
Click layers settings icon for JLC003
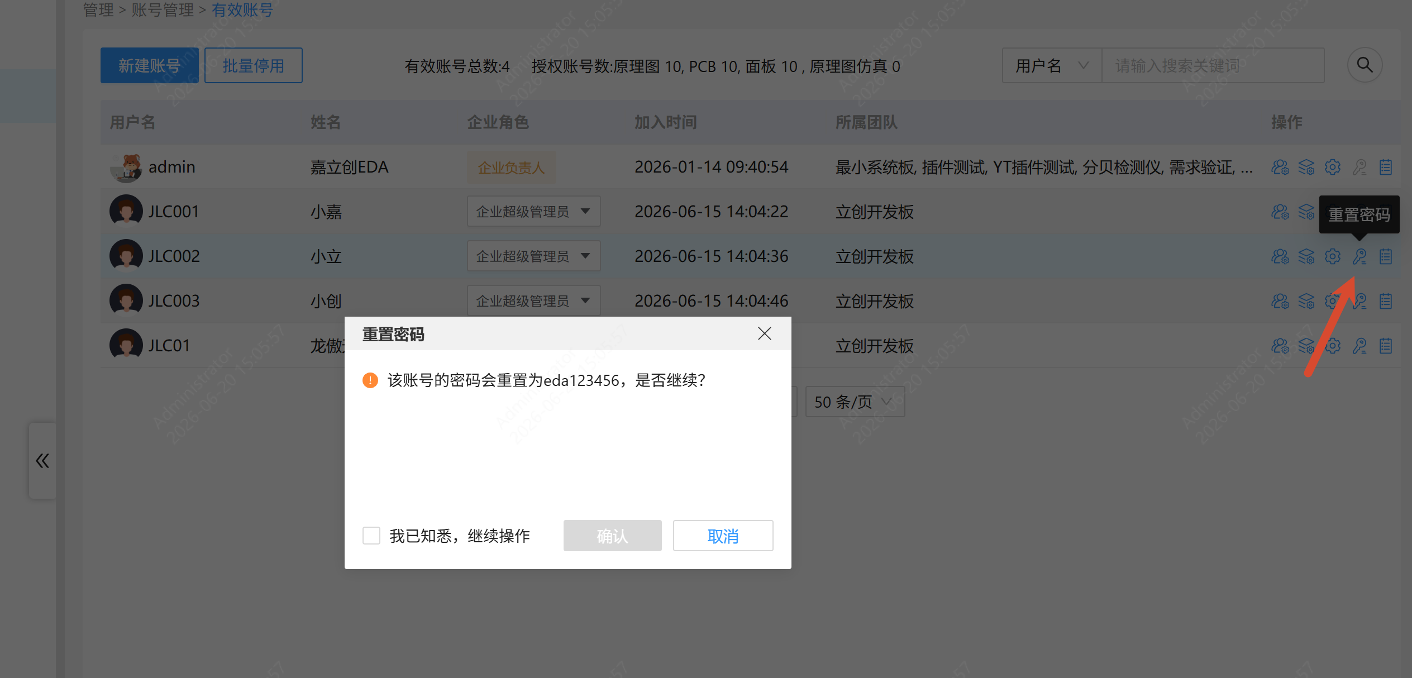[x=1306, y=301]
